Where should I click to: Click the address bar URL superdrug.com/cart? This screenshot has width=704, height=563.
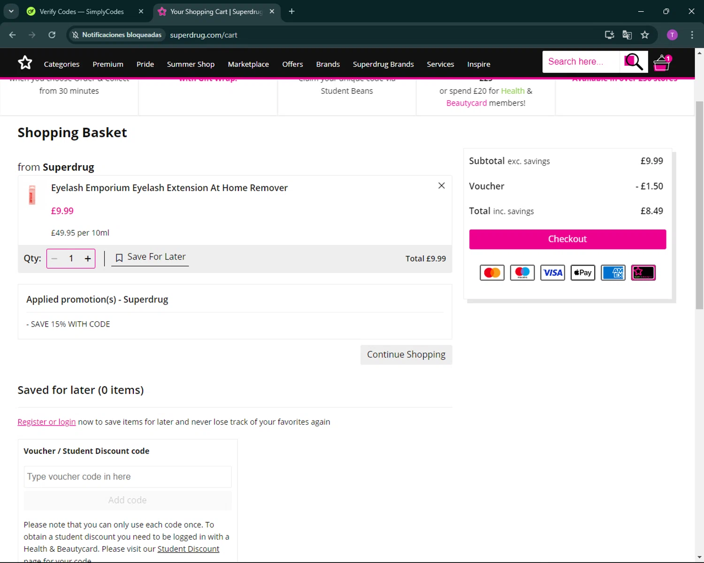point(204,35)
